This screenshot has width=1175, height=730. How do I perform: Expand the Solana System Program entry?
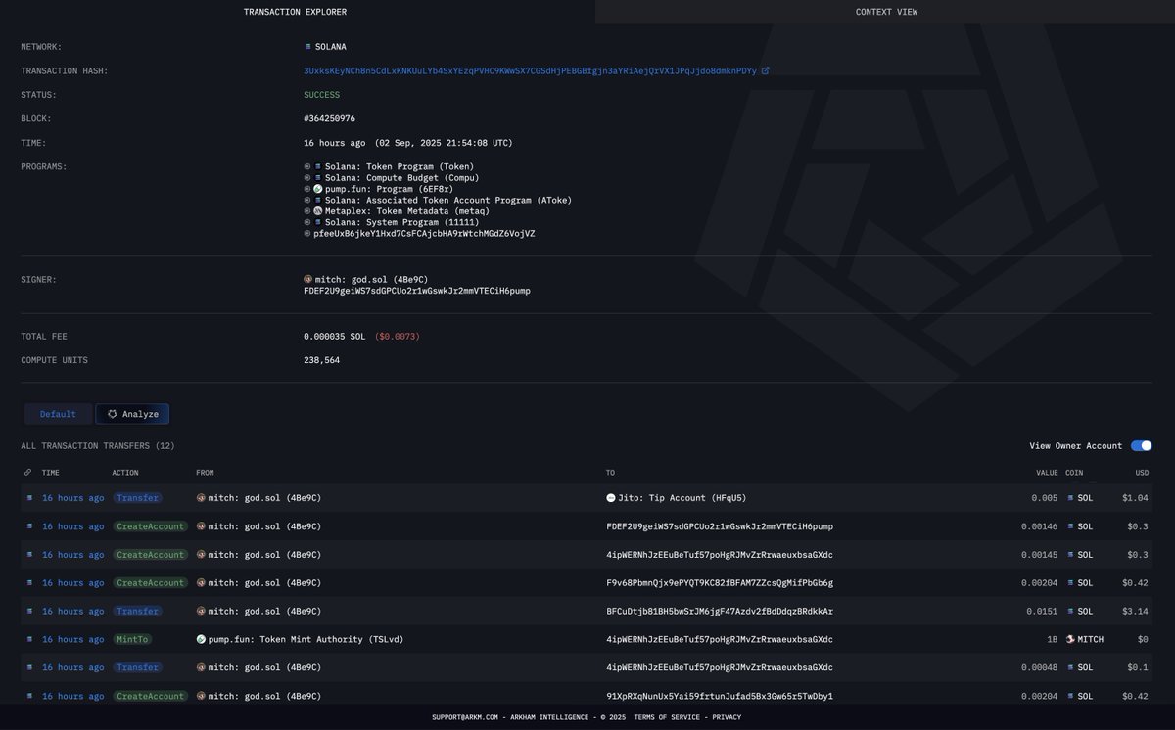point(307,222)
